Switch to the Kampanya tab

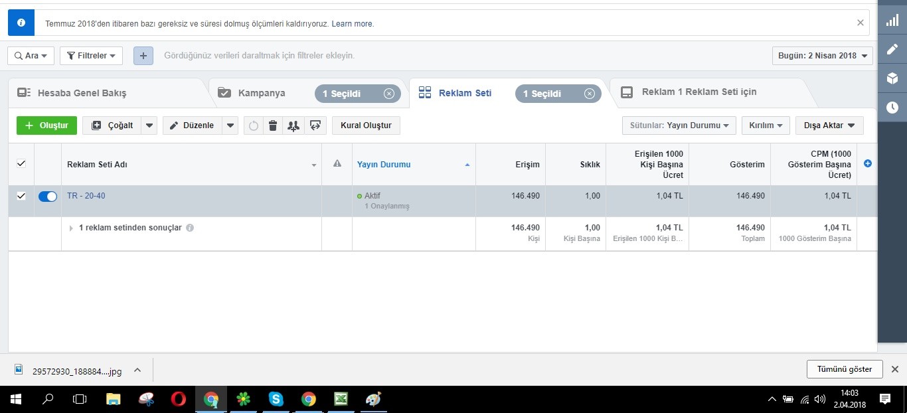coord(262,93)
